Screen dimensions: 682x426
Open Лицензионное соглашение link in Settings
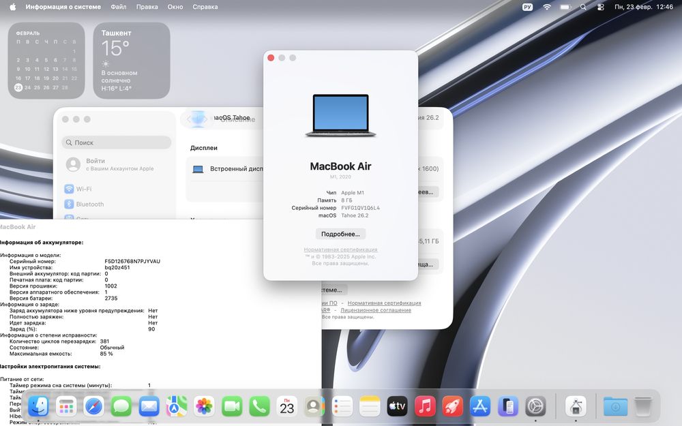point(376,310)
